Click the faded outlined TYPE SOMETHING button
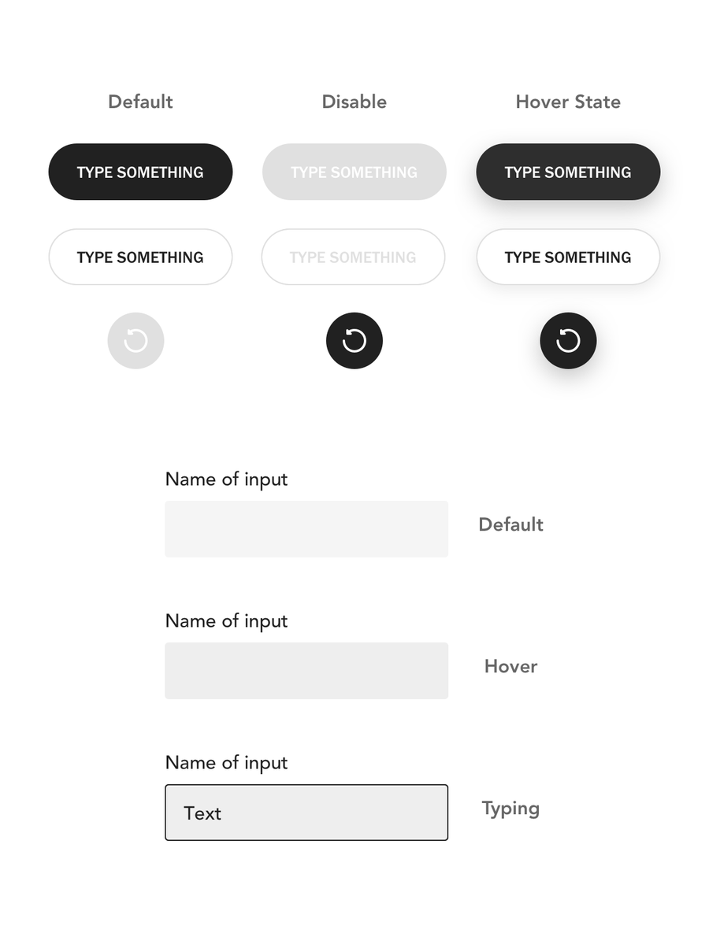Image resolution: width=709 pixels, height=933 pixels. 353,257
